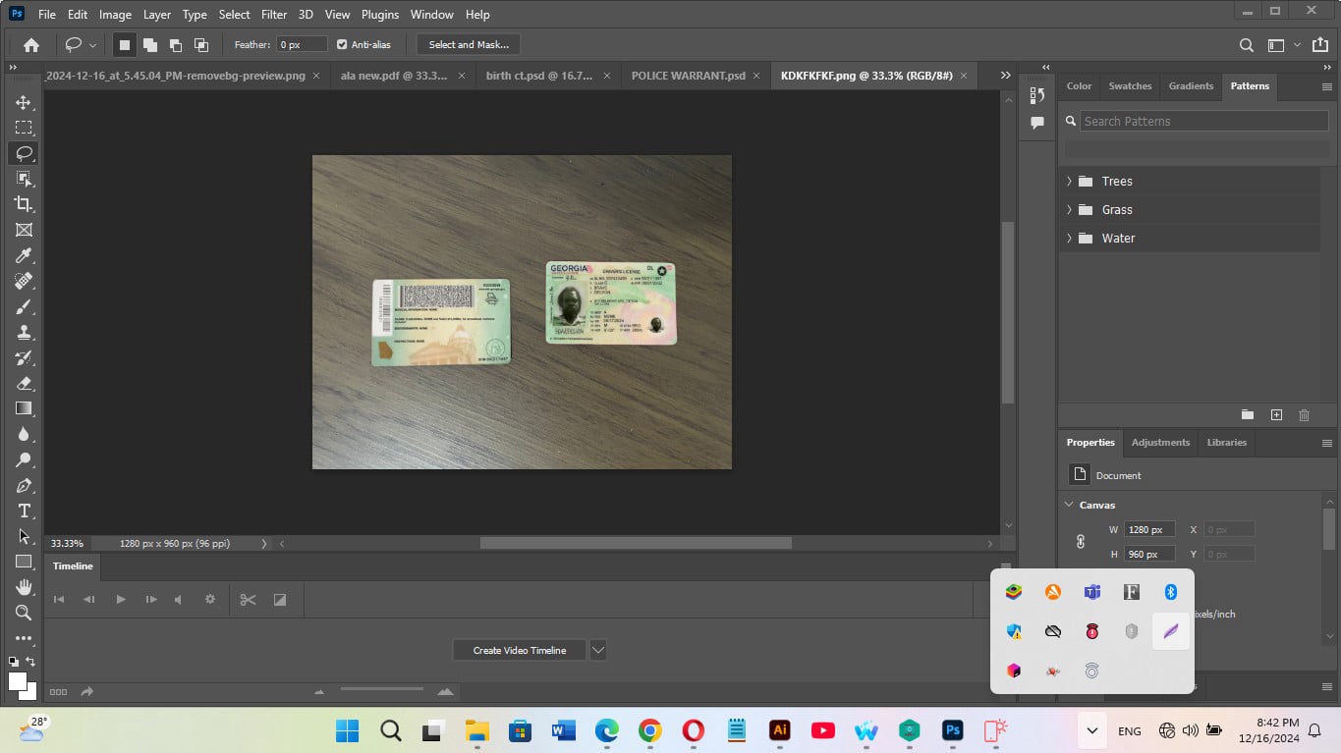Choose the New selection mode button

click(x=124, y=44)
